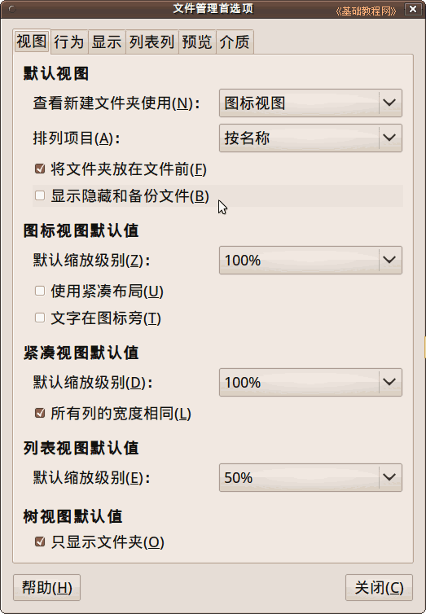Open the 列表列 tab
The height and width of the screenshot is (614, 426).
click(152, 42)
